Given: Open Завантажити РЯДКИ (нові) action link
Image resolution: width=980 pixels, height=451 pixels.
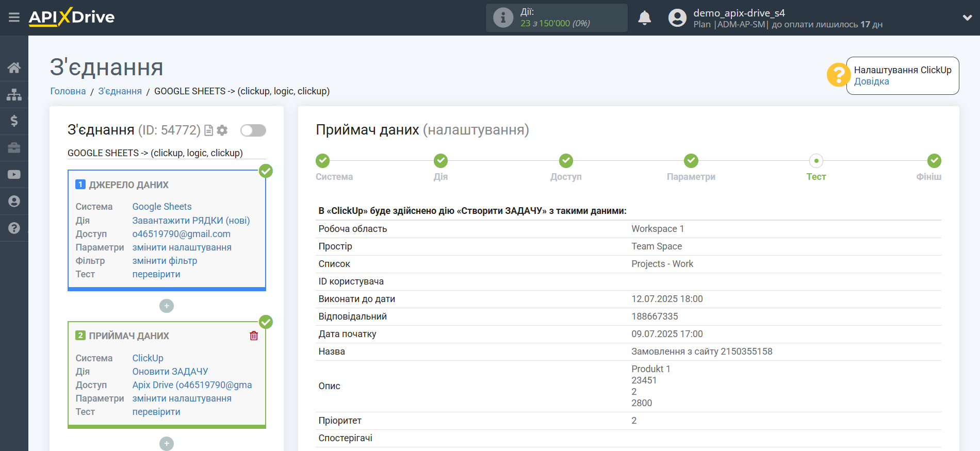Looking at the screenshot, I should 191,221.
